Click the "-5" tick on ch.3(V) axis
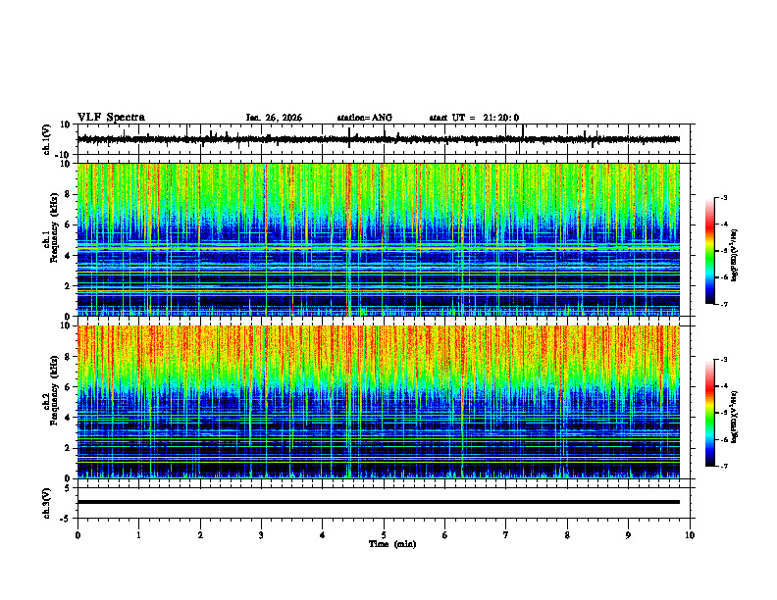The height and width of the screenshot is (600, 777). pyautogui.click(x=66, y=519)
